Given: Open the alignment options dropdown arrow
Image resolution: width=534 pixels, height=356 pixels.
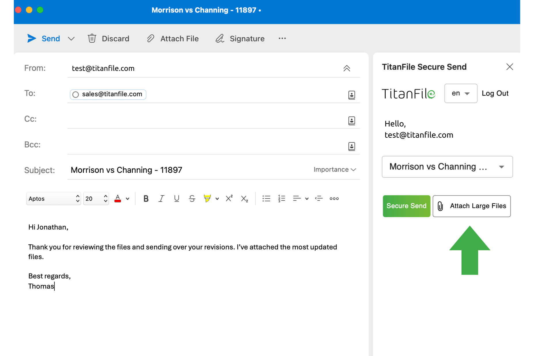Looking at the screenshot, I should 307,198.
